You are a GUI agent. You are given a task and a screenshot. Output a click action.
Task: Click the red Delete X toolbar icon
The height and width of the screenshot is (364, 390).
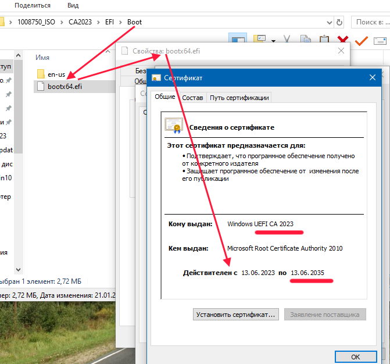pos(342,39)
